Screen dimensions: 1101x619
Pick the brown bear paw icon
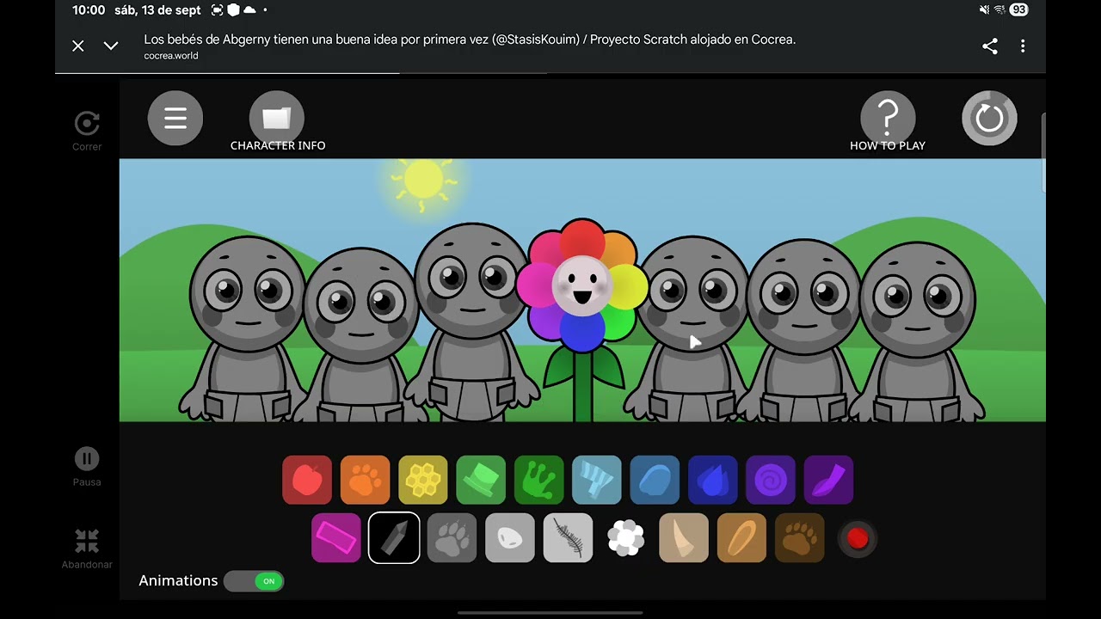tap(800, 538)
